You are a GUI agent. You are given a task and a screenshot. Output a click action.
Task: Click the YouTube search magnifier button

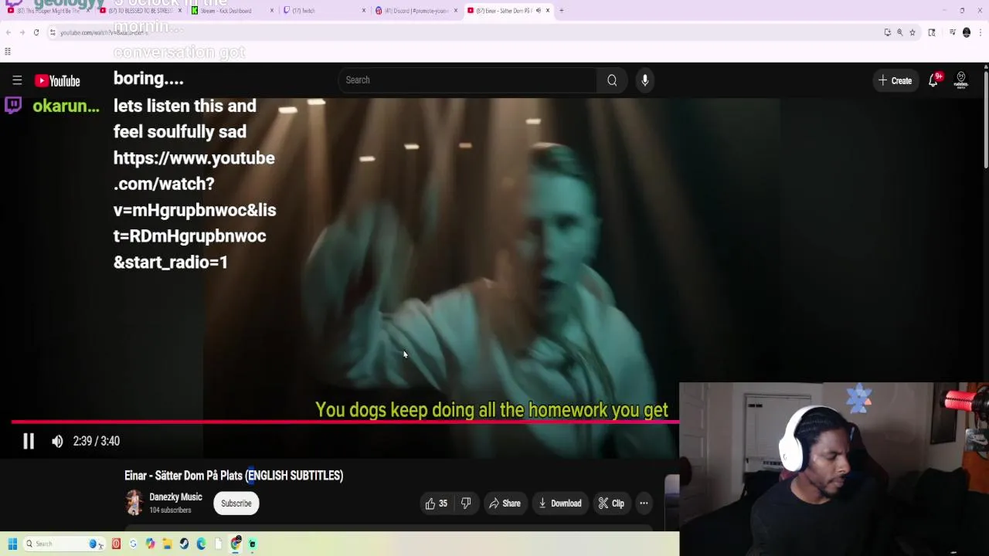(x=612, y=80)
